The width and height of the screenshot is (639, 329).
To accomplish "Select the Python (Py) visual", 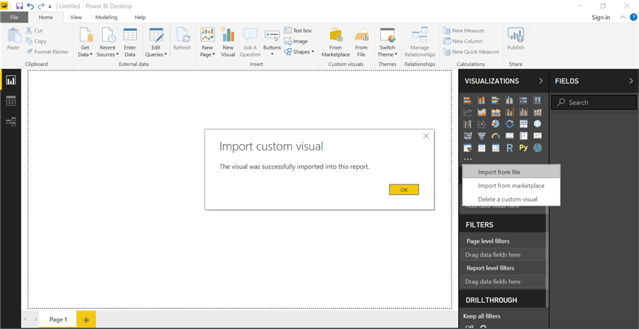I will [523, 148].
